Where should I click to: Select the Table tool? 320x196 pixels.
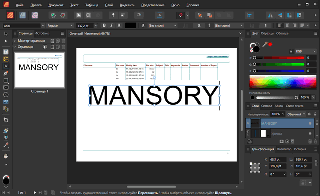point(6,59)
